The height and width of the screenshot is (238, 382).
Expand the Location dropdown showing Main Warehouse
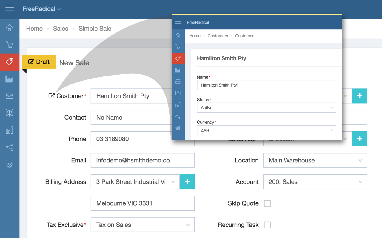315,160
